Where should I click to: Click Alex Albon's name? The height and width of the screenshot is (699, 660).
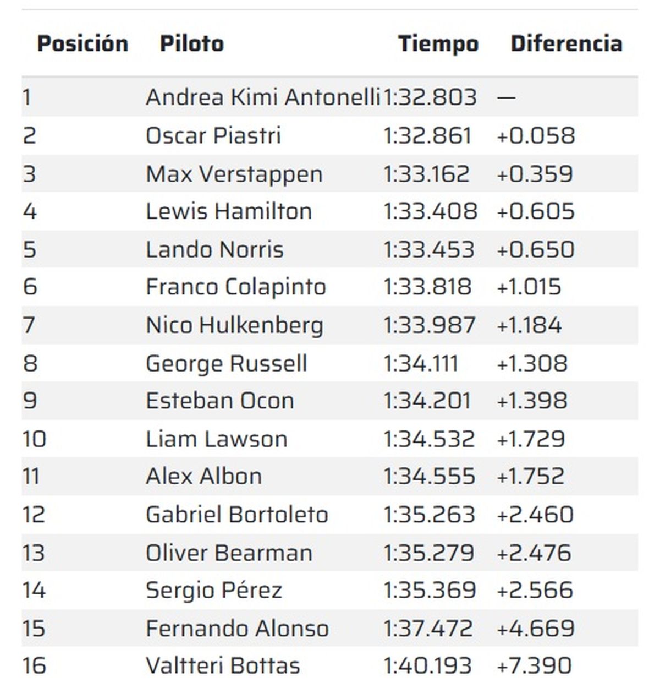click(204, 476)
